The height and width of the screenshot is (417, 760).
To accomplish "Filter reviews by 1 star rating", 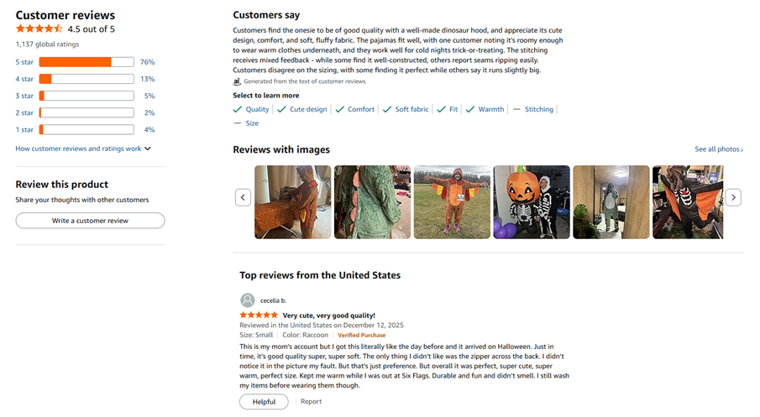I will (x=24, y=130).
